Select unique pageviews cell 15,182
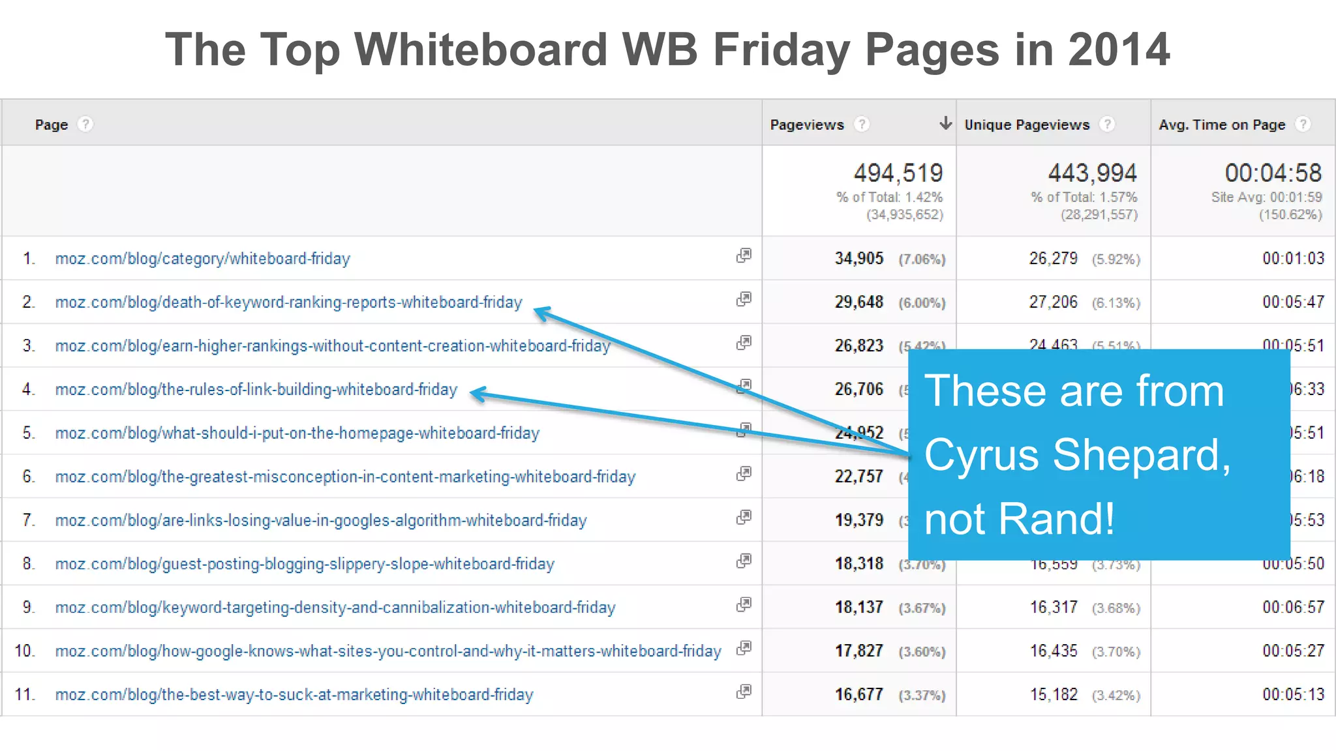The width and height of the screenshot is (1336, 751). [1054, 695]
